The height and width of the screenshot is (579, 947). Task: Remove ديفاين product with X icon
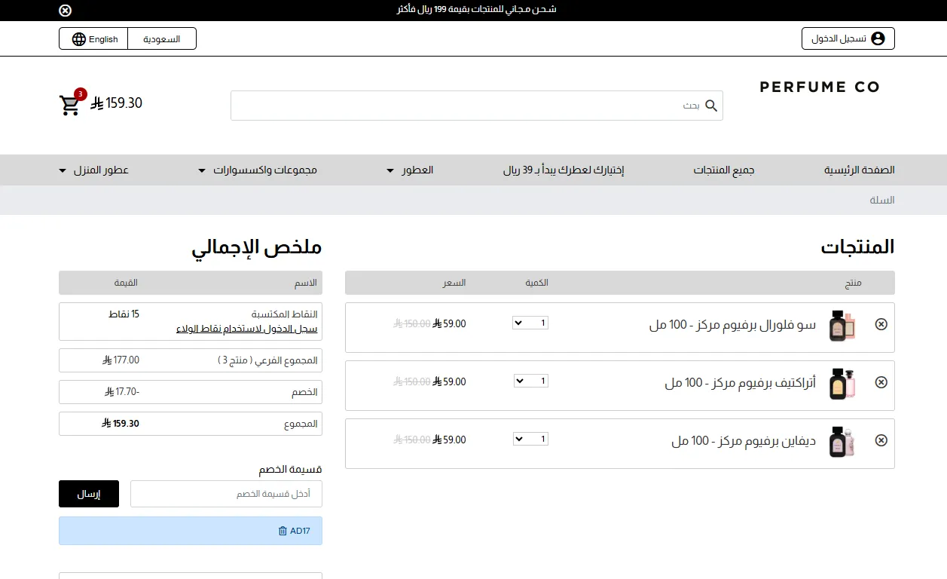click(x=881, y=440)
